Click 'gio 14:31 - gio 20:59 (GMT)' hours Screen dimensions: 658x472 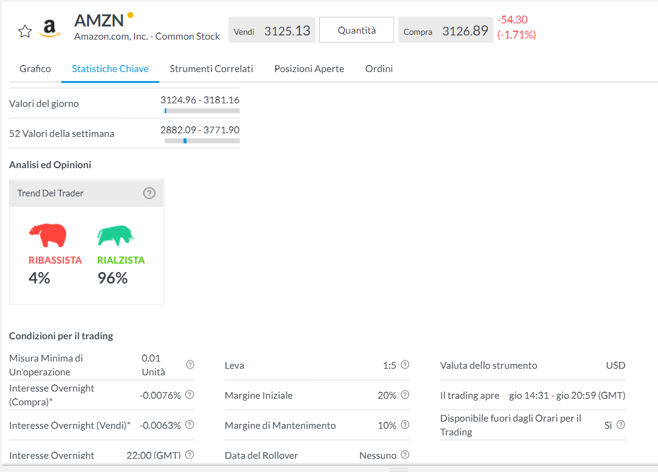(567, 395)
